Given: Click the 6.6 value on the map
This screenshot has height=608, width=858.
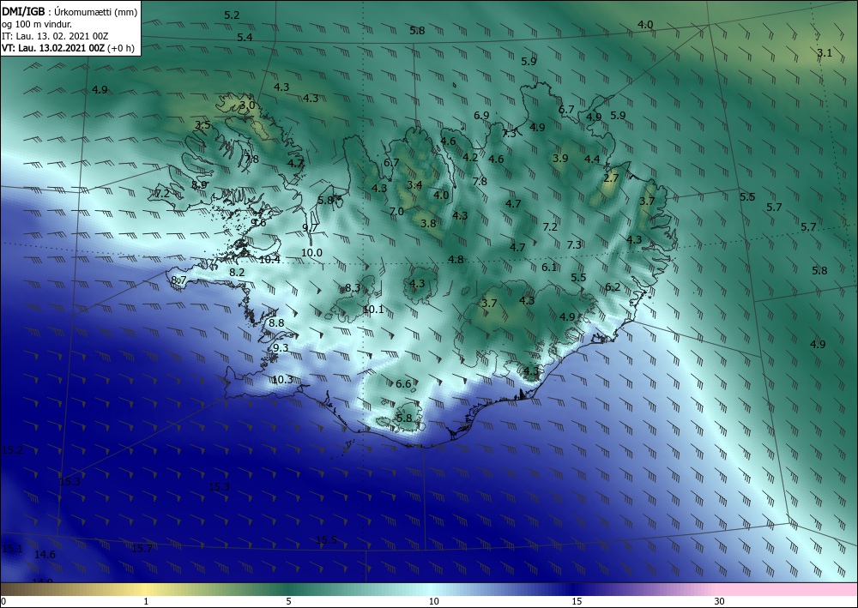Looking at the screenshot, I should (x=403, y=384).
